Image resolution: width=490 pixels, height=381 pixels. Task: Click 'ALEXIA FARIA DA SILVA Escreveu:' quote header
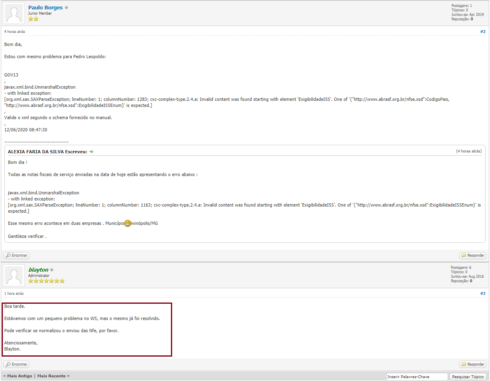pos(48,152)
